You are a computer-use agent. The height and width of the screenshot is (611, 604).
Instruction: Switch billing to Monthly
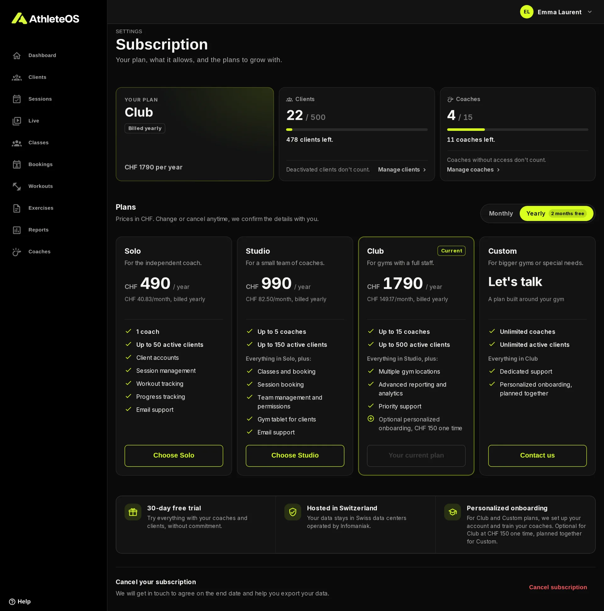[x=501, y=214]
